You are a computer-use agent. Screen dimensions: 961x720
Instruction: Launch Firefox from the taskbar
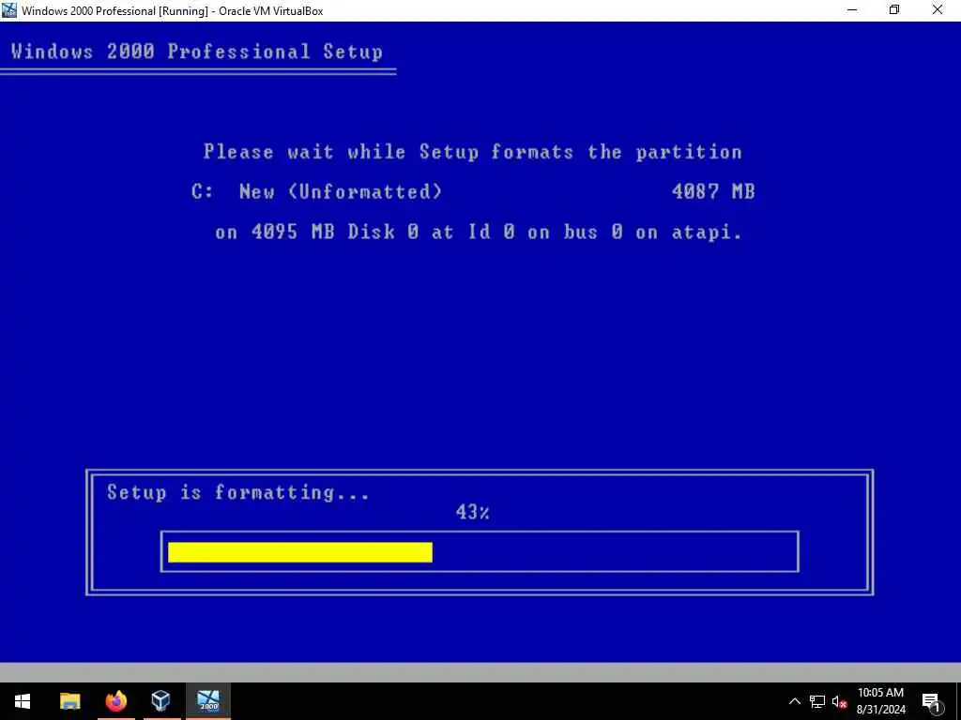[115, 701]
